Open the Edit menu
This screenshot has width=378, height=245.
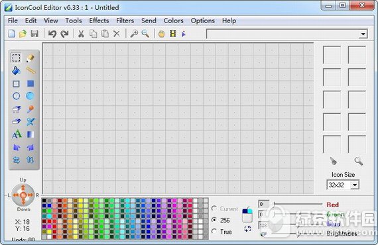(31, 21)
